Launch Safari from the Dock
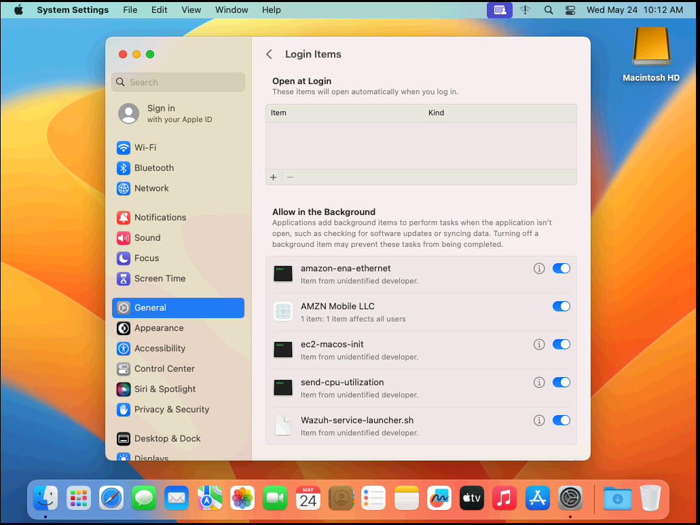 click(111, 497)
